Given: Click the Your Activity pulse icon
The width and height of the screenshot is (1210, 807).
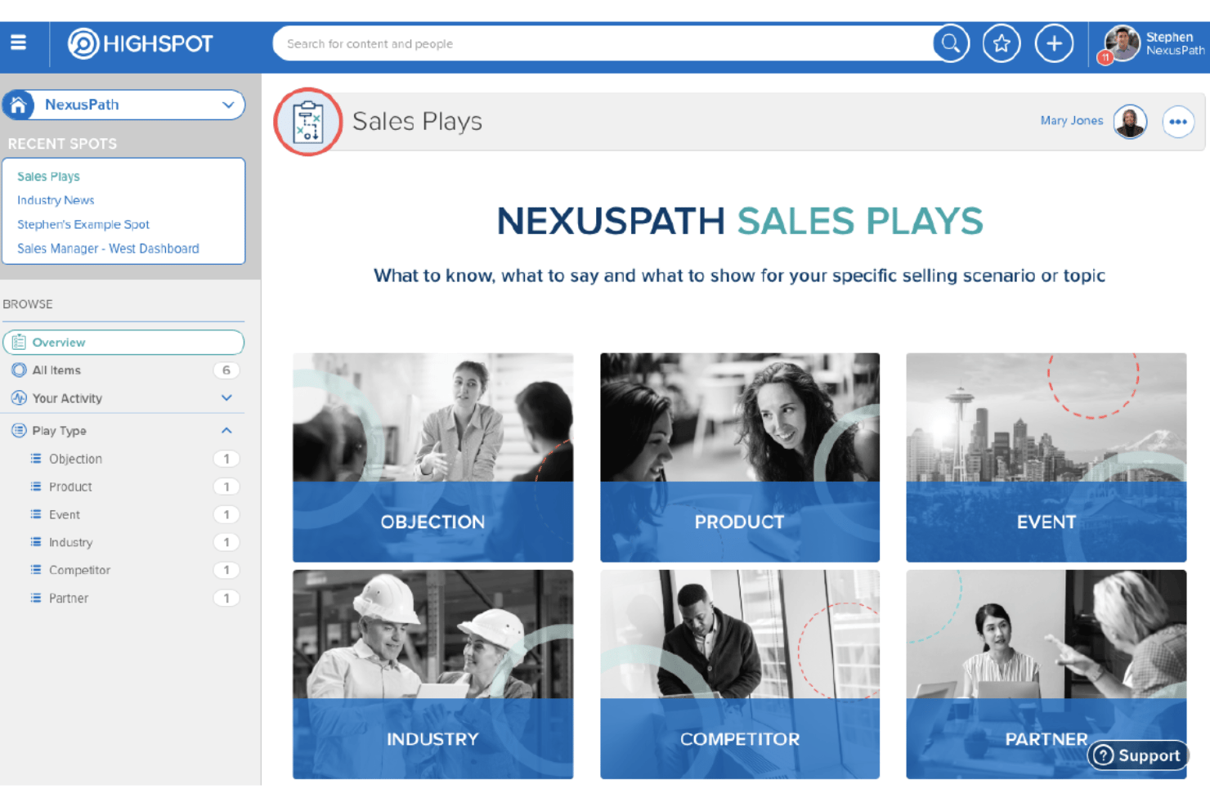Looking at the screenshot, I should pos(19,398).
